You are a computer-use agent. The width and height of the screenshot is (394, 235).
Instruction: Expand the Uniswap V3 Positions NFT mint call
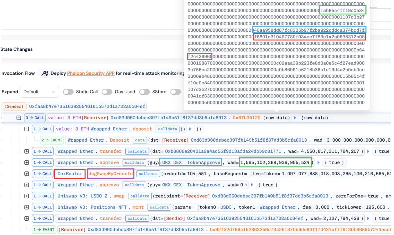tap(27, 207)
